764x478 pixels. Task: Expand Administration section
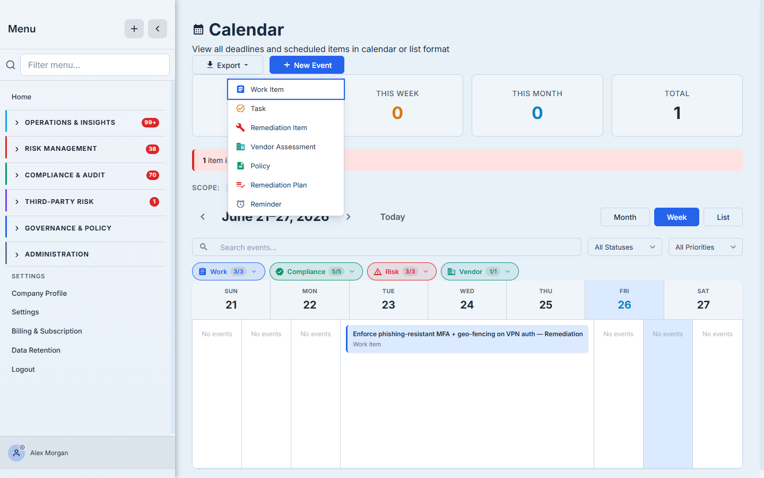85,254
